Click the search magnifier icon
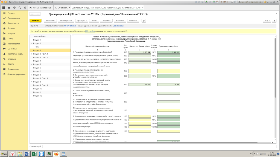The image size is (280, 157). pos(20,8)
